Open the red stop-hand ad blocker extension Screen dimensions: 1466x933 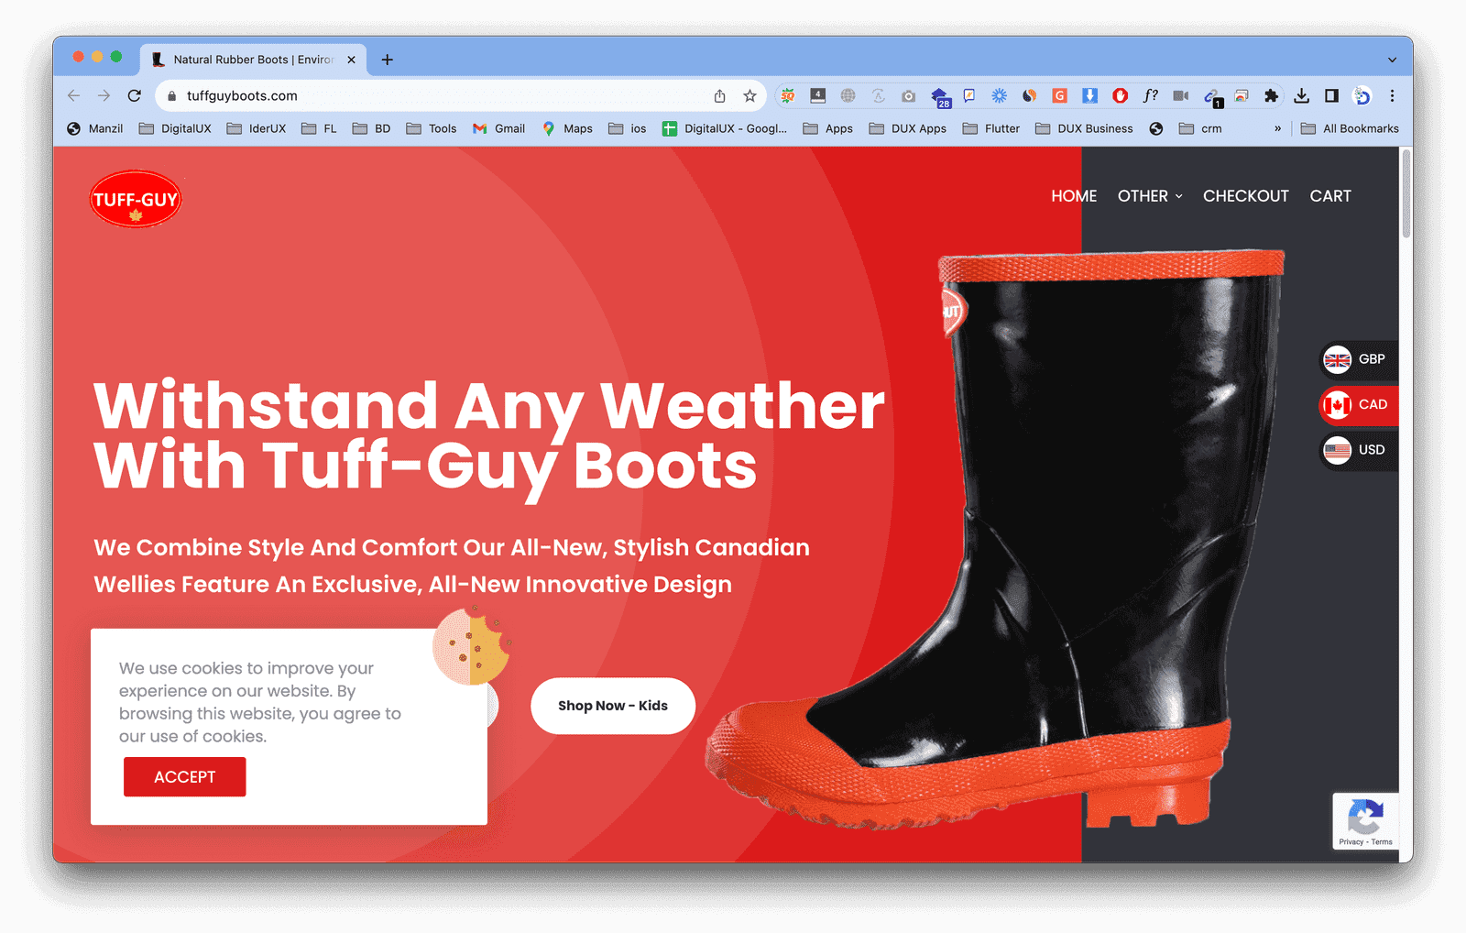pos(1120,95)
